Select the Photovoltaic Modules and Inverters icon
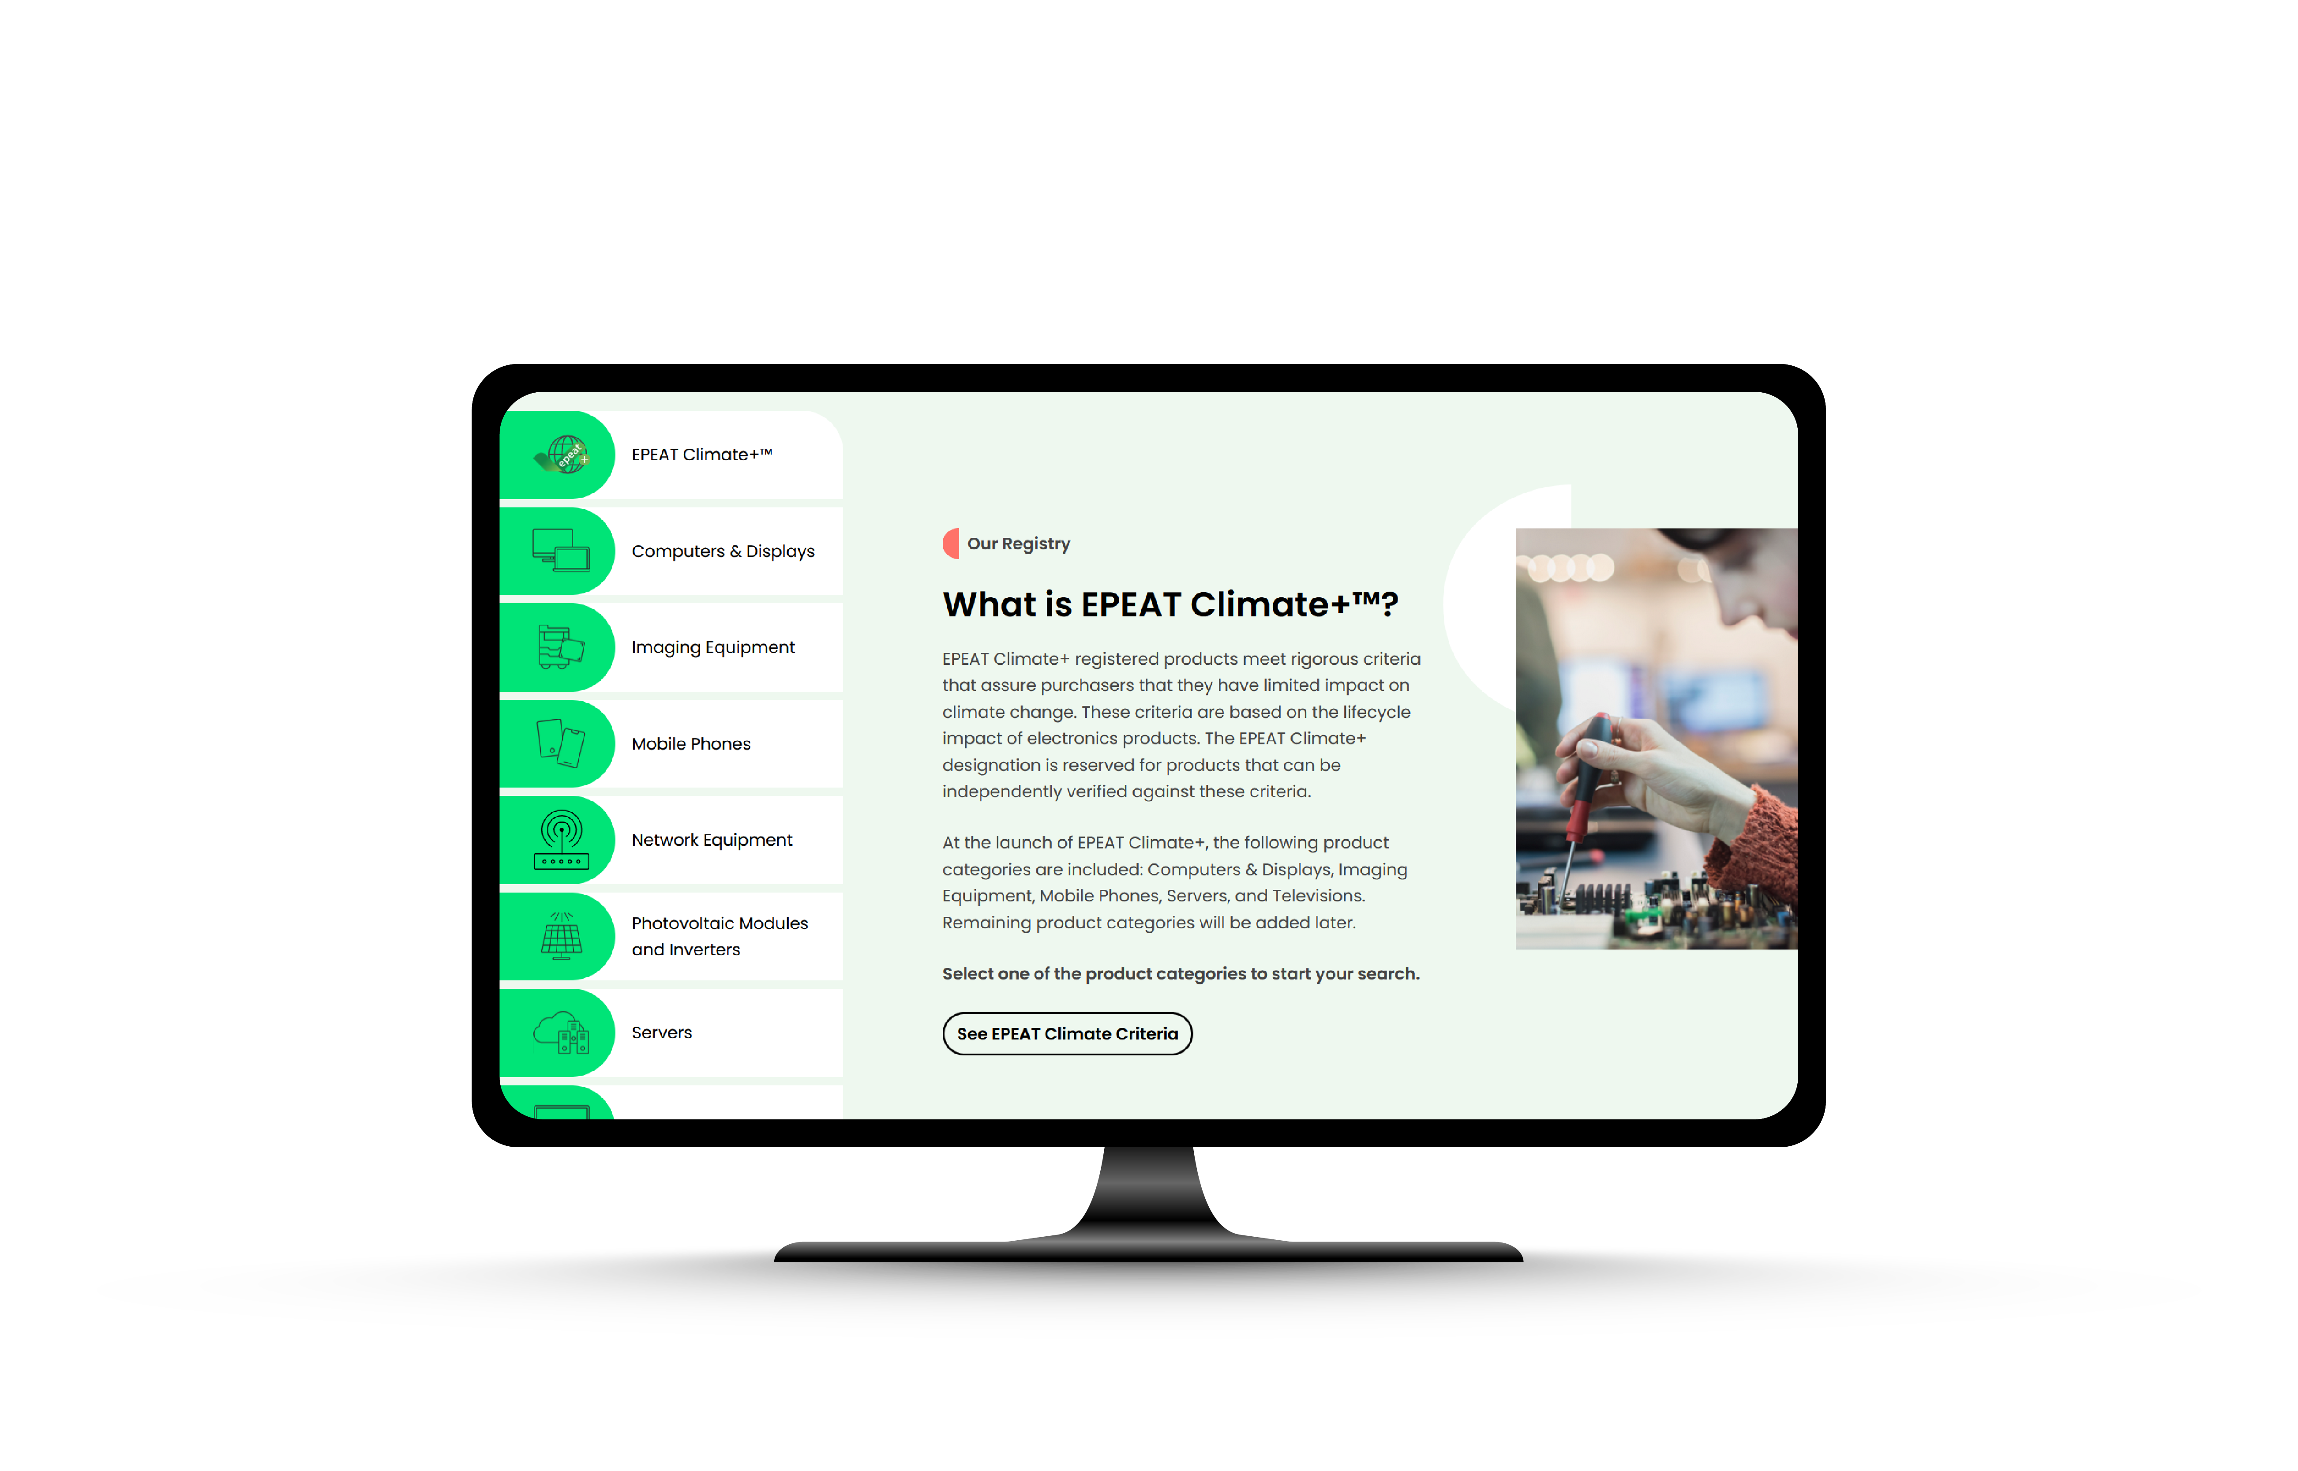The height and width of the screenshot is (1471, 2298). [x=563, y=935]
